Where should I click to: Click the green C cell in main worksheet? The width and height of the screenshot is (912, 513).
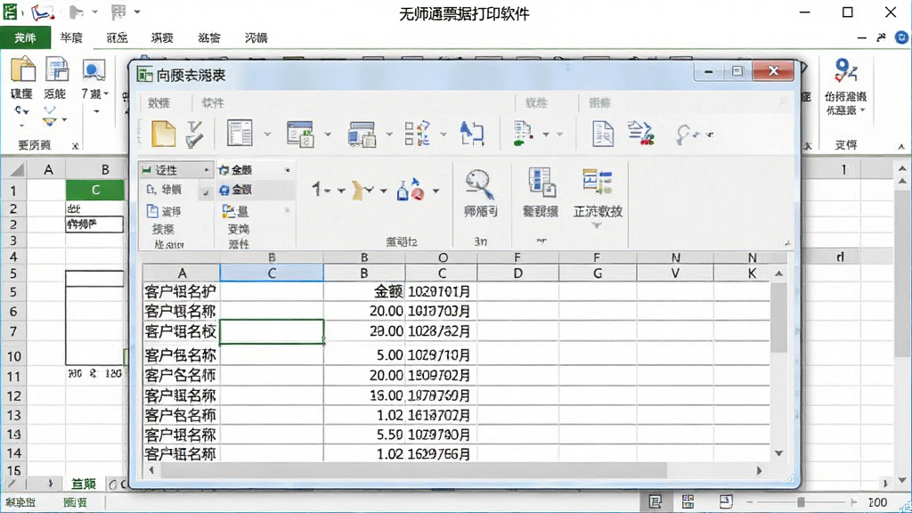pyautogui.click(x=95, y=190)
